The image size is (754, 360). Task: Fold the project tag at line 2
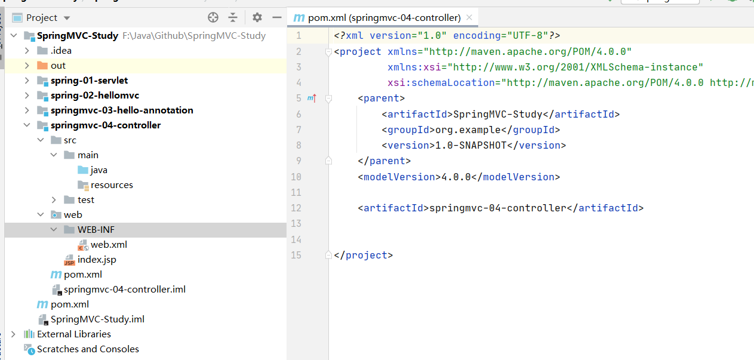(328, 52)
